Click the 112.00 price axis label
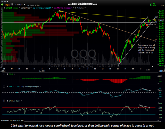This screenshot has height=129, width=165. (x=161, y=41)
